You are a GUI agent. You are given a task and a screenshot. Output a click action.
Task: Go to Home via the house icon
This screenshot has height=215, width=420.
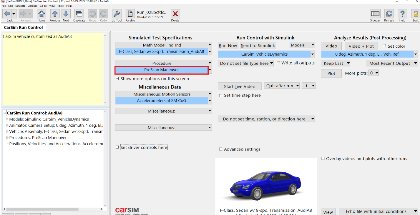(x=41, y=14)
